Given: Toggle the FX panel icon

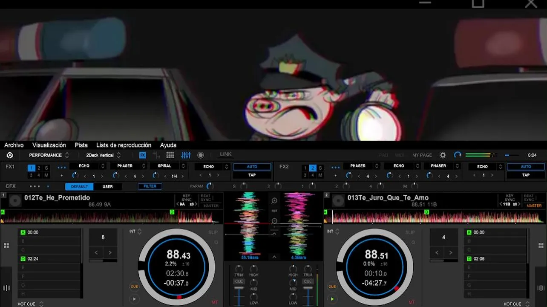Looking at the screenshot, I should pos(143,155).
